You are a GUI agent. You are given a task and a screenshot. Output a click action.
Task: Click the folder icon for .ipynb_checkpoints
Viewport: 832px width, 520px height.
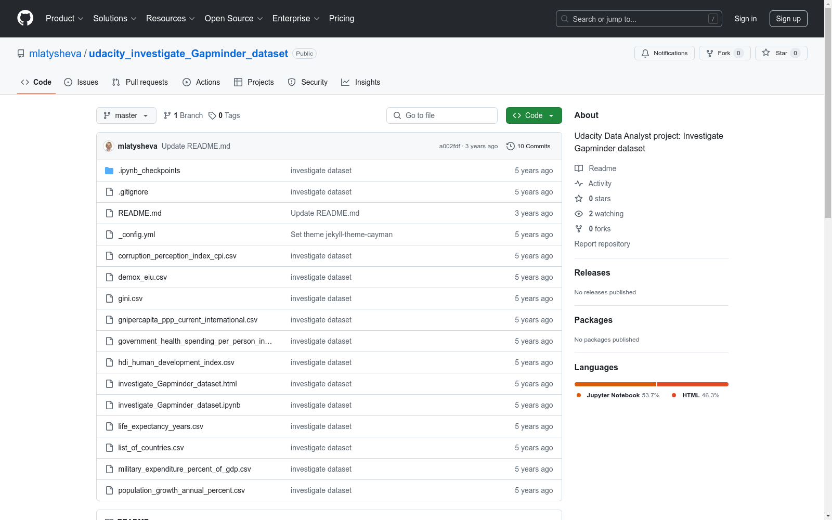[x=109, y=171]
